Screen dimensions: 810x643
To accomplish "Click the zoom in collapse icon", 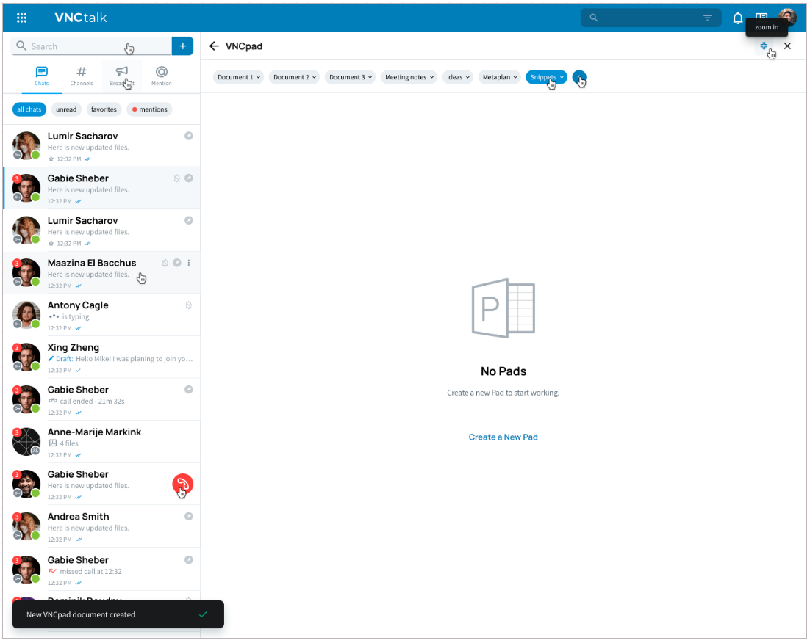I will (x=764, y=46).
